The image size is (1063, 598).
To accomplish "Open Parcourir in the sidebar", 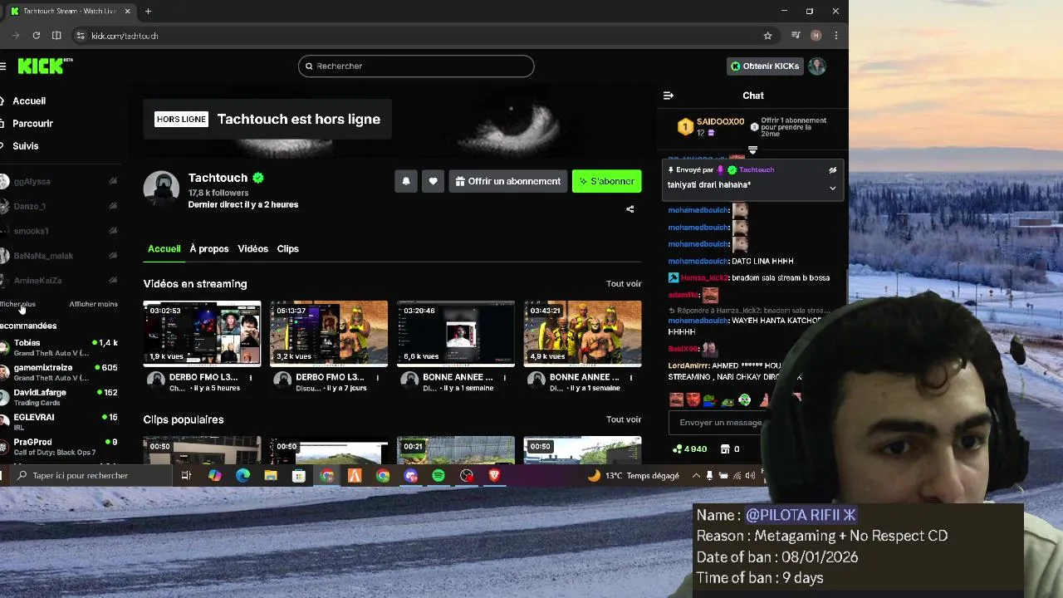I will 32,124.
